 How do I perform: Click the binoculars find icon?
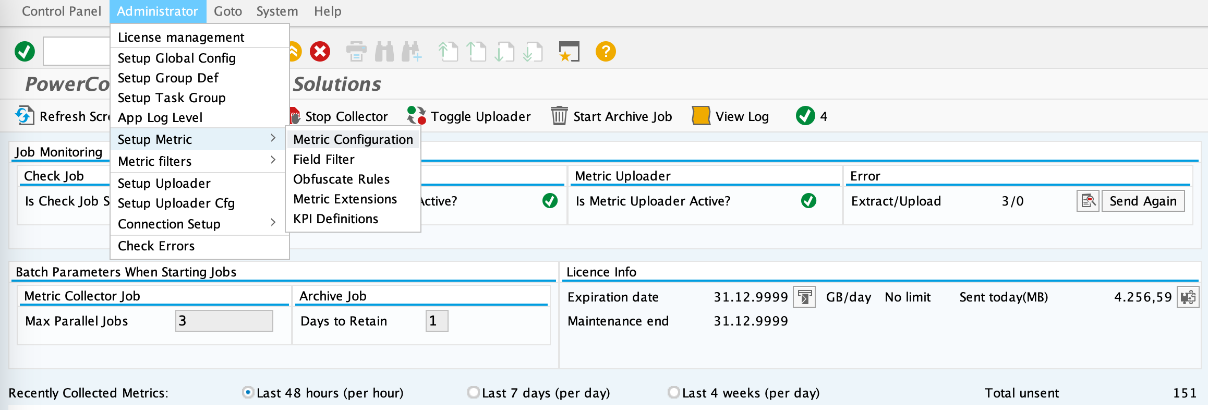tap(384, 52)
